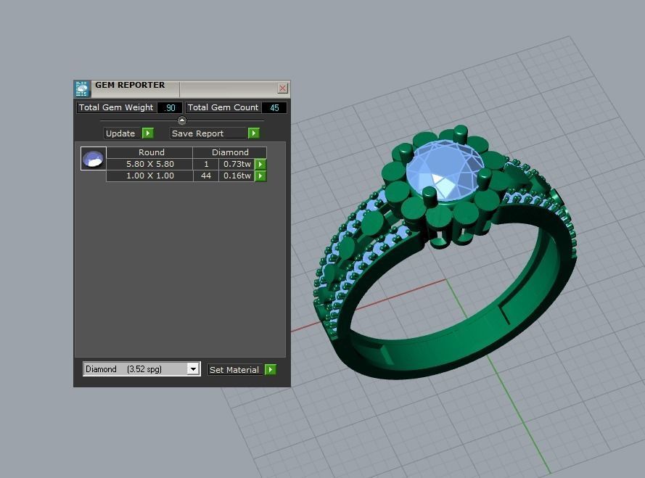Screen dimensions: 645x478
Task: Click the 0.16tw weight cell
Action: (x=237, y=176)
